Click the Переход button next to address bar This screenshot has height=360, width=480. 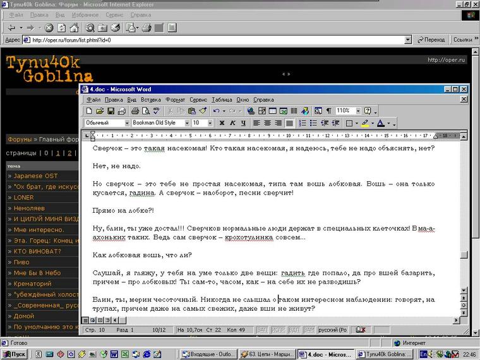pos(431,40)
